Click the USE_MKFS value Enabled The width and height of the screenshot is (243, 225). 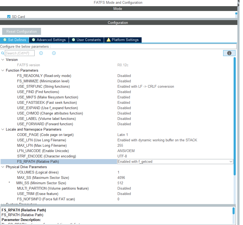click(x=124, y=97)
